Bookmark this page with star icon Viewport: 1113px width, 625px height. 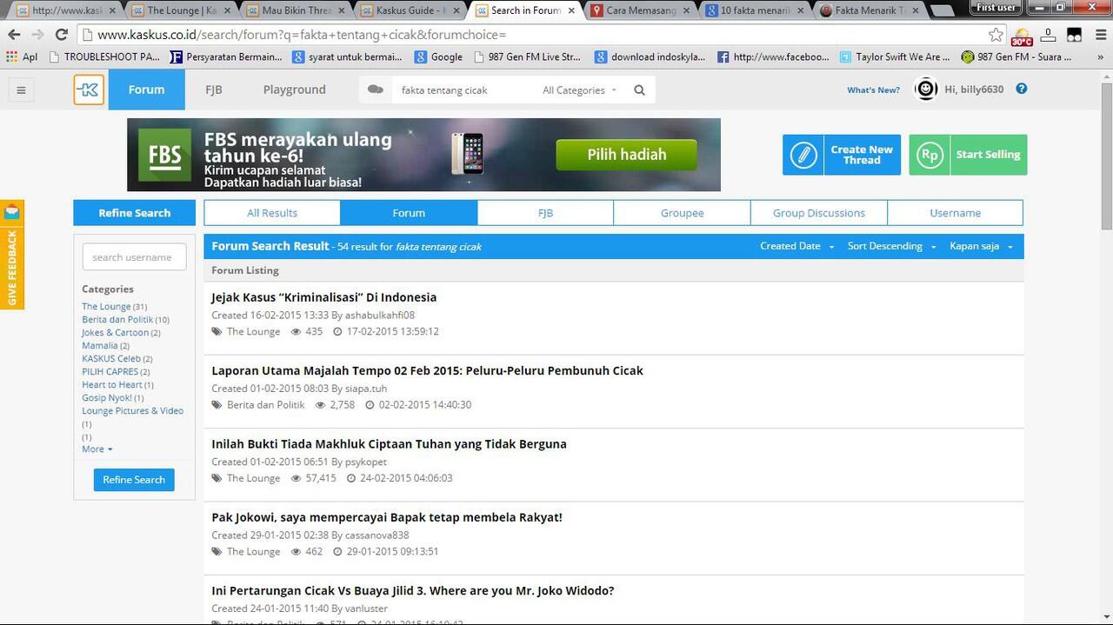coord(996,35)
